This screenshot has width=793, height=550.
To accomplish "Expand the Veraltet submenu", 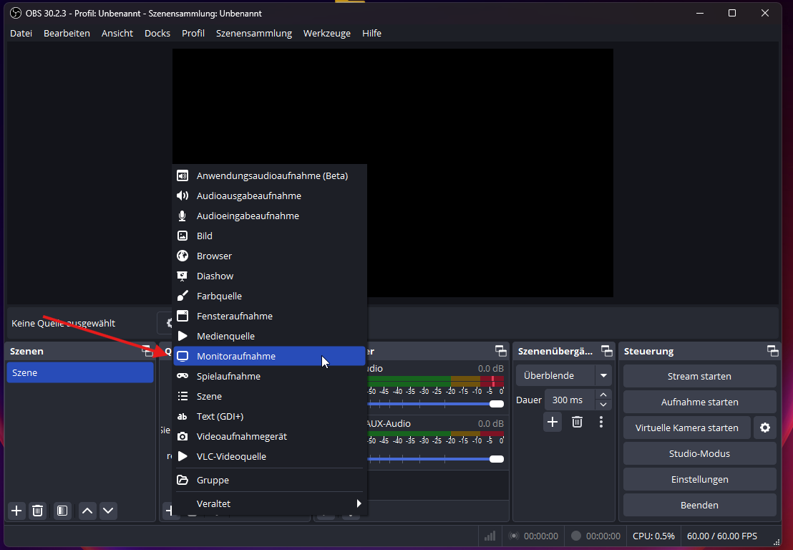I will tap(269, 503).
